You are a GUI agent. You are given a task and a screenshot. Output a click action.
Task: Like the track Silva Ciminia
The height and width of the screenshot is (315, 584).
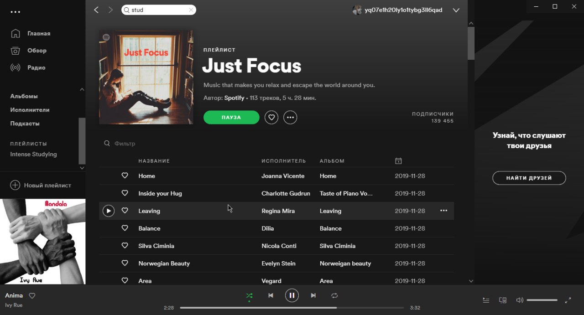[x=125, y=245]
